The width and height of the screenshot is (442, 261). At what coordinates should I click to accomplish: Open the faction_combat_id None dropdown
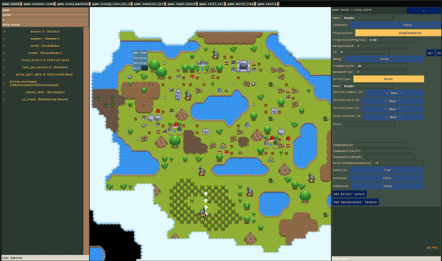[x=394, y=93]
